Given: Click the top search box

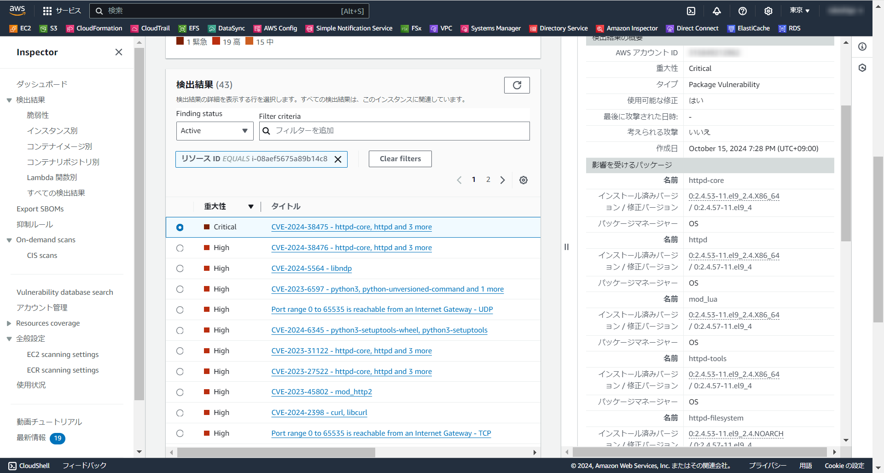Looking at the screenshot, I should tap(229, 11).
